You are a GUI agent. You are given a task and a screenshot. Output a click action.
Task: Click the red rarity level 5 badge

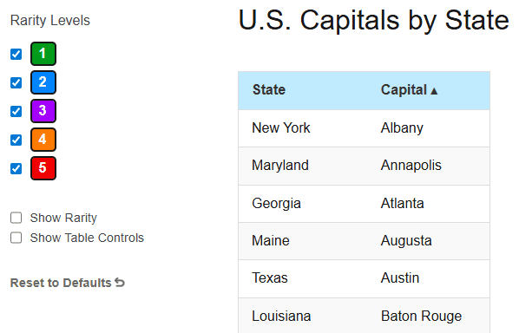(x=43, y=168)
